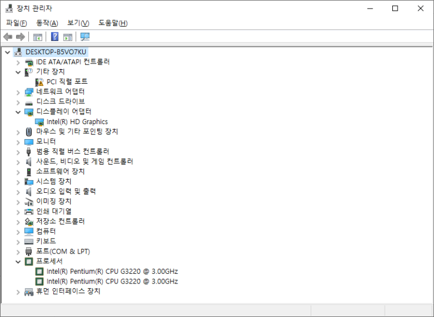Click the 소프트웨어 장치 icon

pyautogui.click(x=29, y=171)
